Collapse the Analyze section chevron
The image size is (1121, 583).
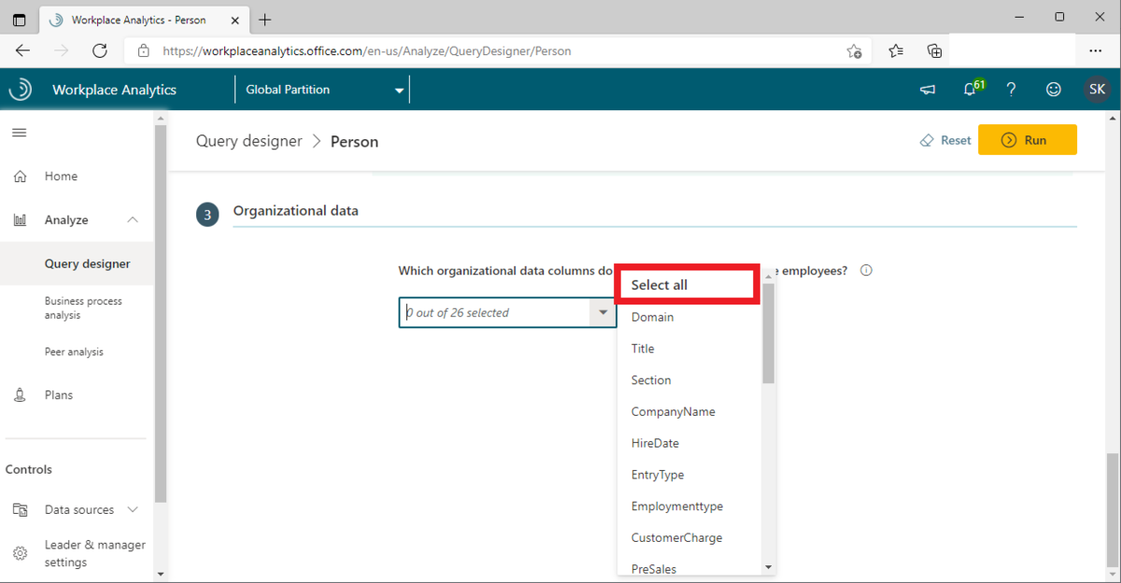[133, 220]
